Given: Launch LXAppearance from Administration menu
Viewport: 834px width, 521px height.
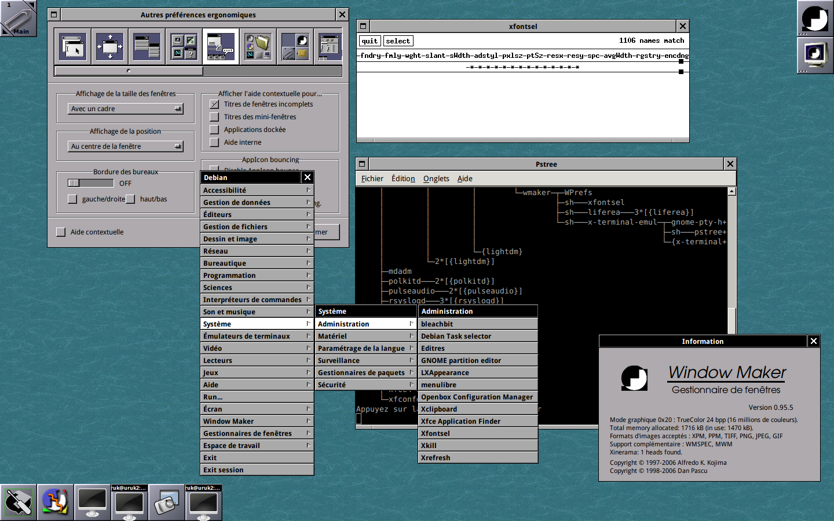Looking at the screenshot, I should tap(478, 372).
